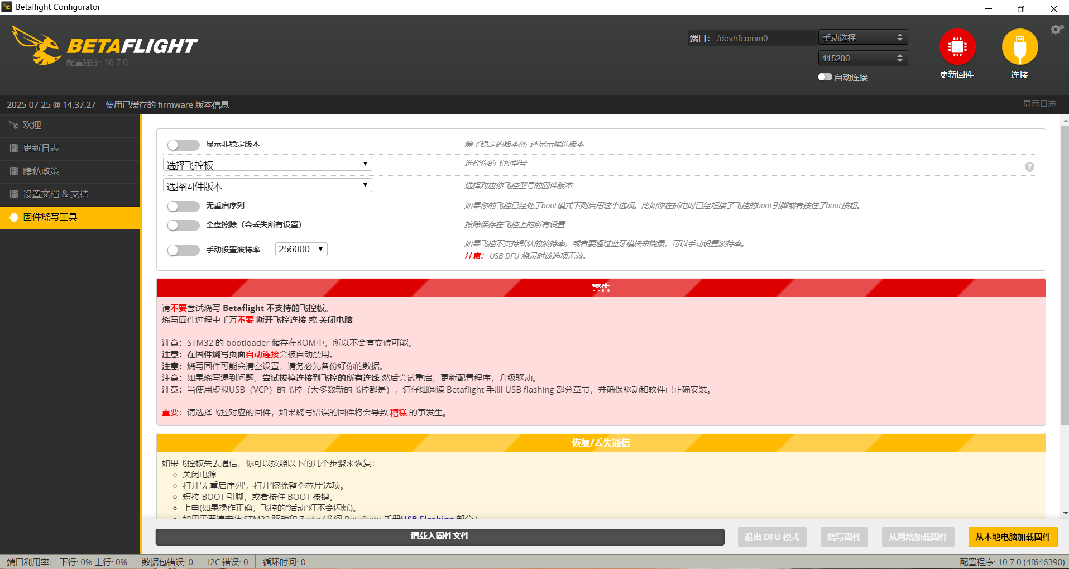The image size is (1069, 569).
Task: Open the 更新日志 tab
Action: pos(70,148)
